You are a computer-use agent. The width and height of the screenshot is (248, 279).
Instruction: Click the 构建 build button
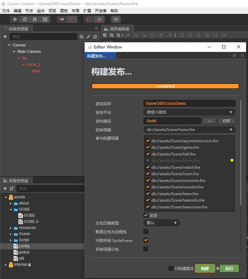(205, 268)
